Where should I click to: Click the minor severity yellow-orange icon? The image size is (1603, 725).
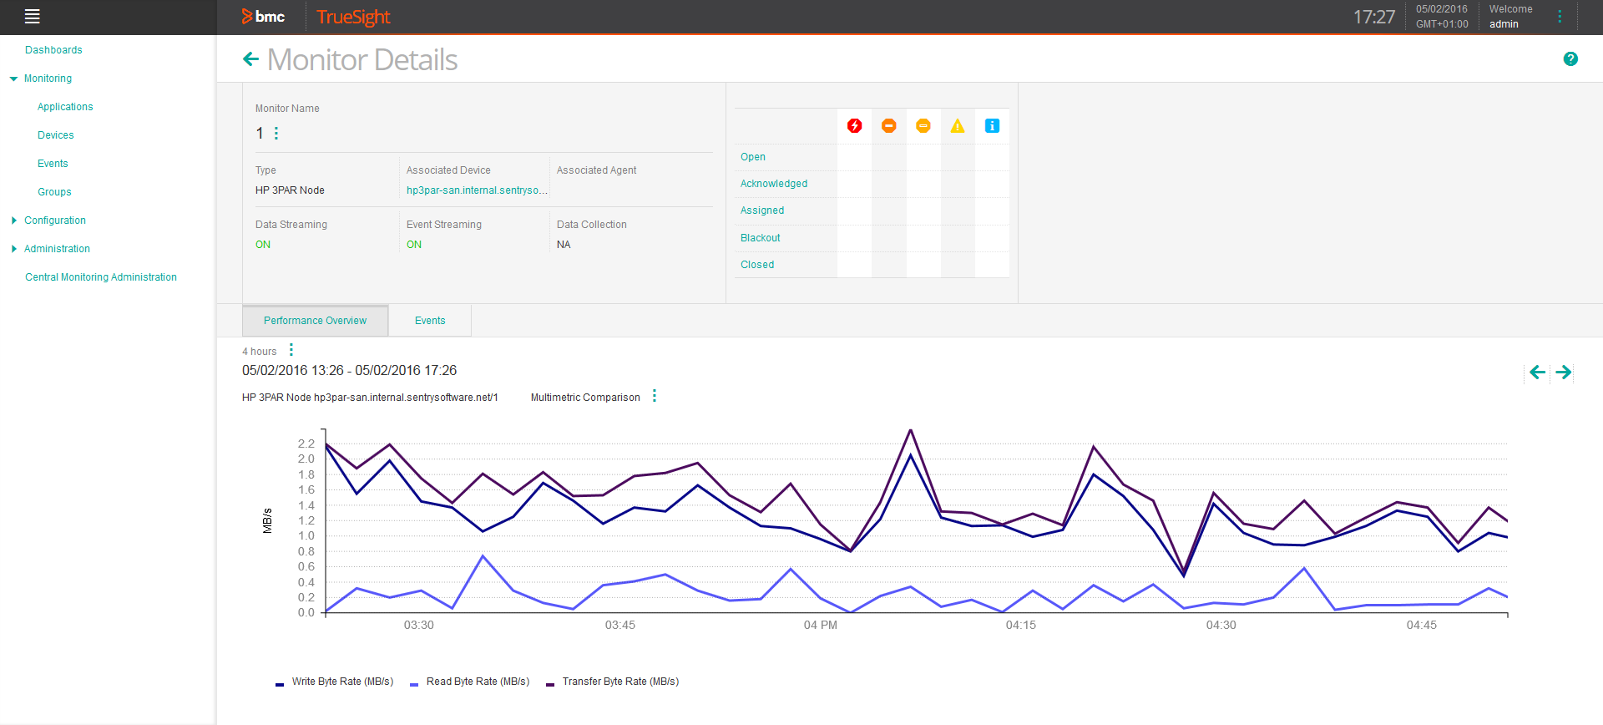tap(923, 125)
